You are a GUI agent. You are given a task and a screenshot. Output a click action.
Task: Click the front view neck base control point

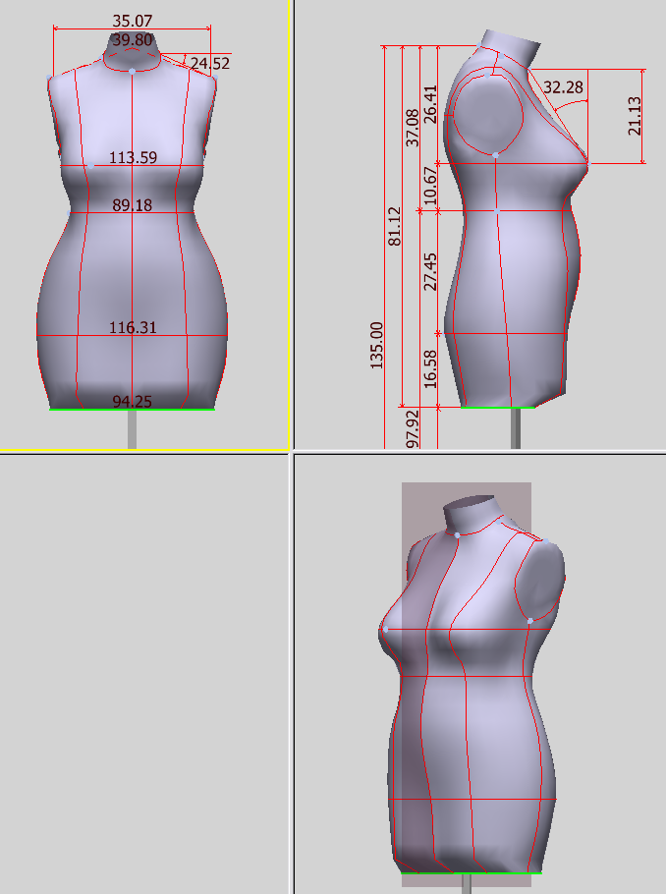pyautogui.click(x=133, y=72)
